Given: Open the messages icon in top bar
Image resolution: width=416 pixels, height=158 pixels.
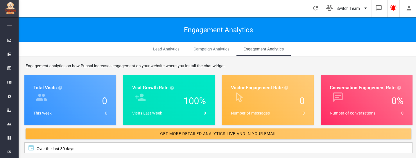Looking at the screenshot, I should [x=379, y=8].
